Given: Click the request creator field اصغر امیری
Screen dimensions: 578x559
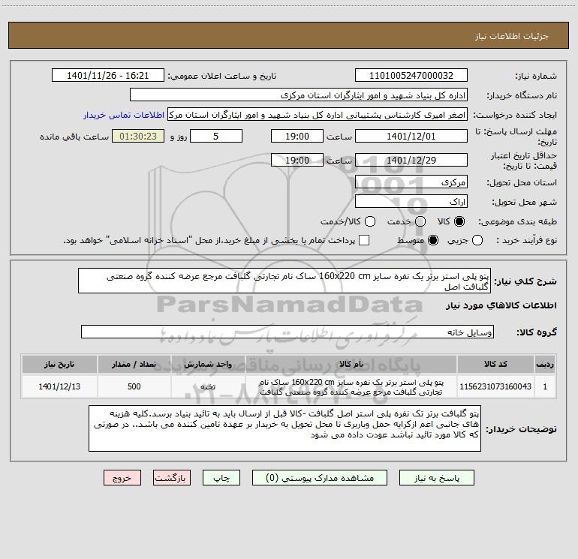Looking at the screenshot, I should point(318,115).
